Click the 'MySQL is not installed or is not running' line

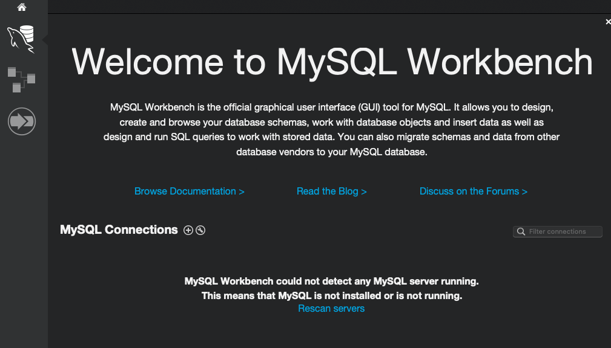click(x=332, y=295)
